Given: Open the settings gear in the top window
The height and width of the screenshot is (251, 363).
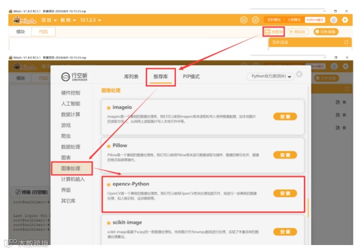Looking at the screenshot, I should click(x=345, y=20).
